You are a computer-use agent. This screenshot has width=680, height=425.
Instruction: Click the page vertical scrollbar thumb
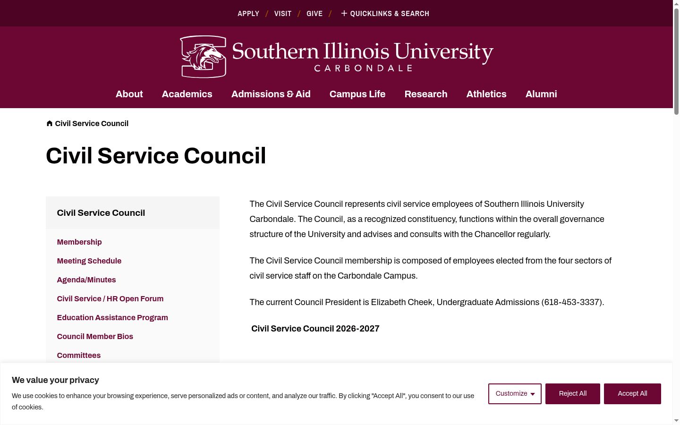[676, 61]
